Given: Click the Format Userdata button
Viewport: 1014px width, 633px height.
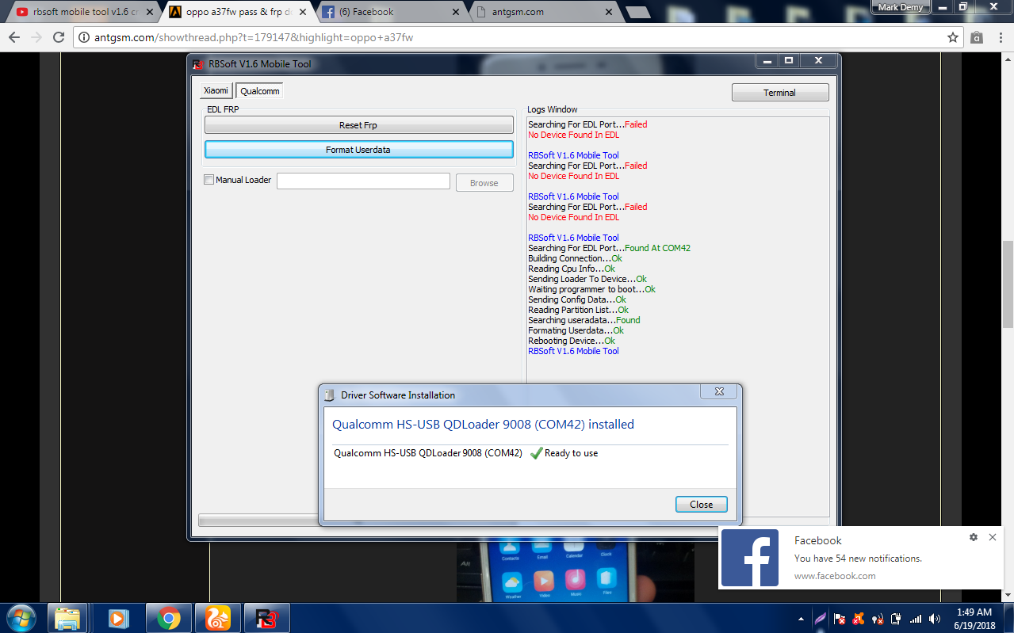Looking at the screenshot, I should (x=358, y=150).
